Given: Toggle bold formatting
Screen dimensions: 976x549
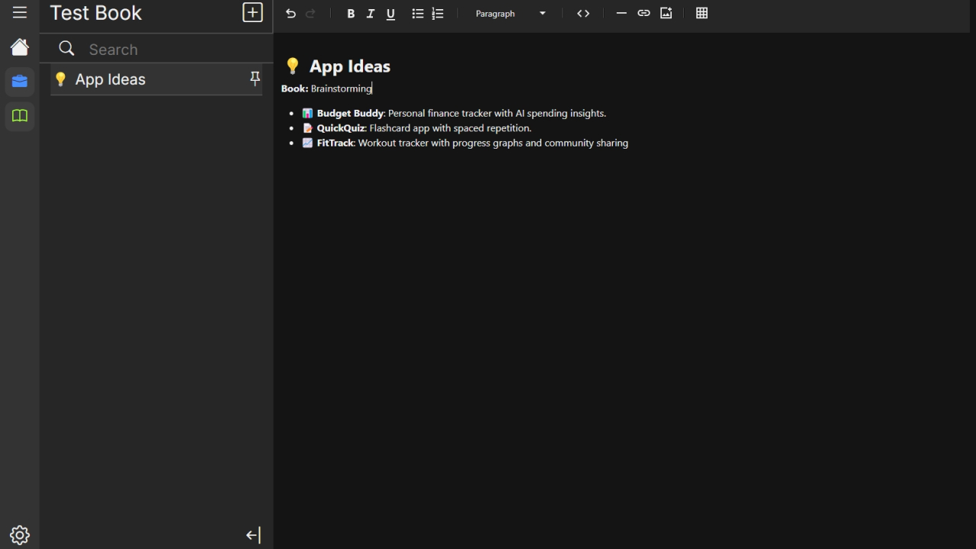Looking at the screenshot, I should tap(351, 14).
